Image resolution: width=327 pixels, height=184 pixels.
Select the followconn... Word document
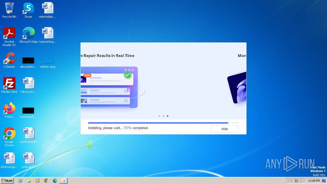28,85
